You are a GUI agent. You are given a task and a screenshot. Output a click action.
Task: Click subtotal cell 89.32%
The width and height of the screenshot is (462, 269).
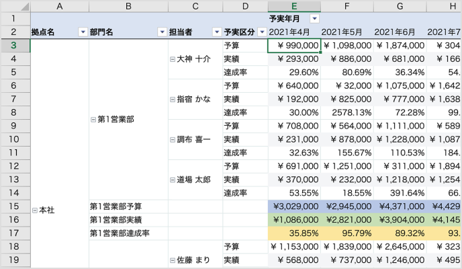(x=400, y=233)
